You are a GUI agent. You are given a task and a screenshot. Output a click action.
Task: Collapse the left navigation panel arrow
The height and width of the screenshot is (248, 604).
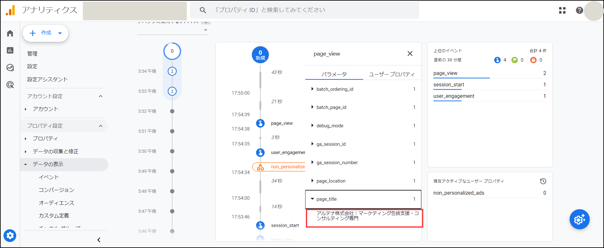[99, 240]
